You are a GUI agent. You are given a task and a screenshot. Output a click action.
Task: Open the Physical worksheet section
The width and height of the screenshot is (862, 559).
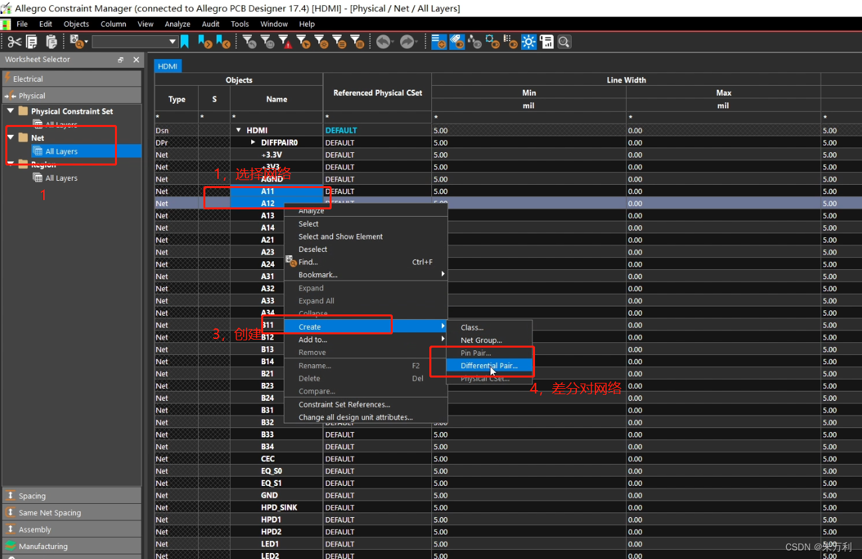pyautogui.click(x=72, y=96)
